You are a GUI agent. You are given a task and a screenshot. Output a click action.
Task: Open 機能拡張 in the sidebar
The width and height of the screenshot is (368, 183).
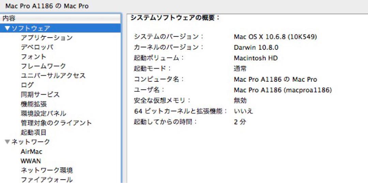point(33,104)
